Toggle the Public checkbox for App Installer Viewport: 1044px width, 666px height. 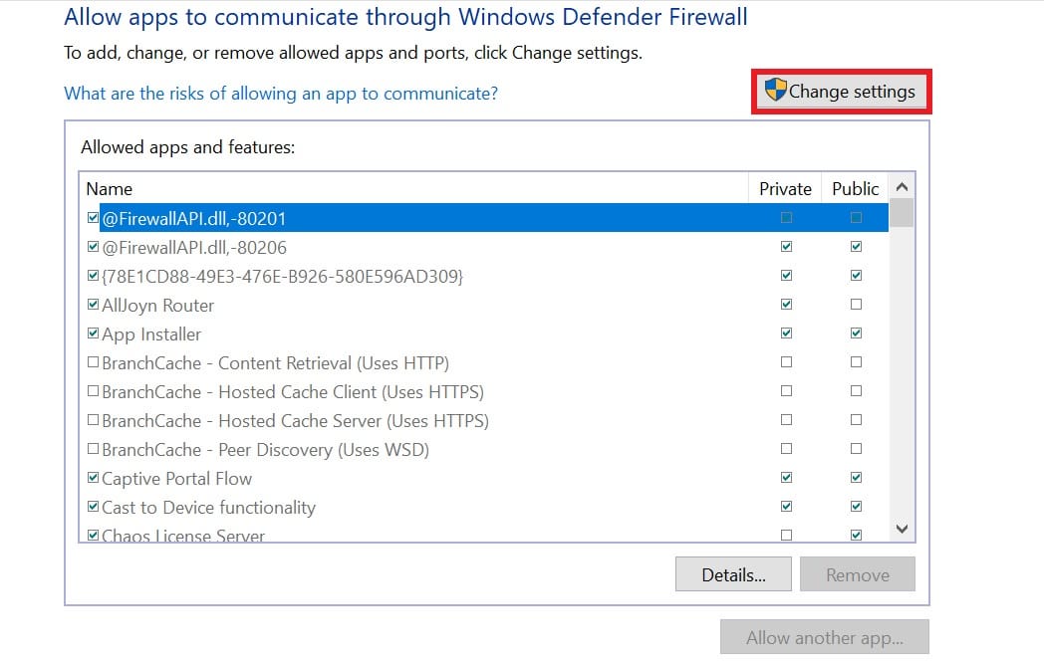857,333
